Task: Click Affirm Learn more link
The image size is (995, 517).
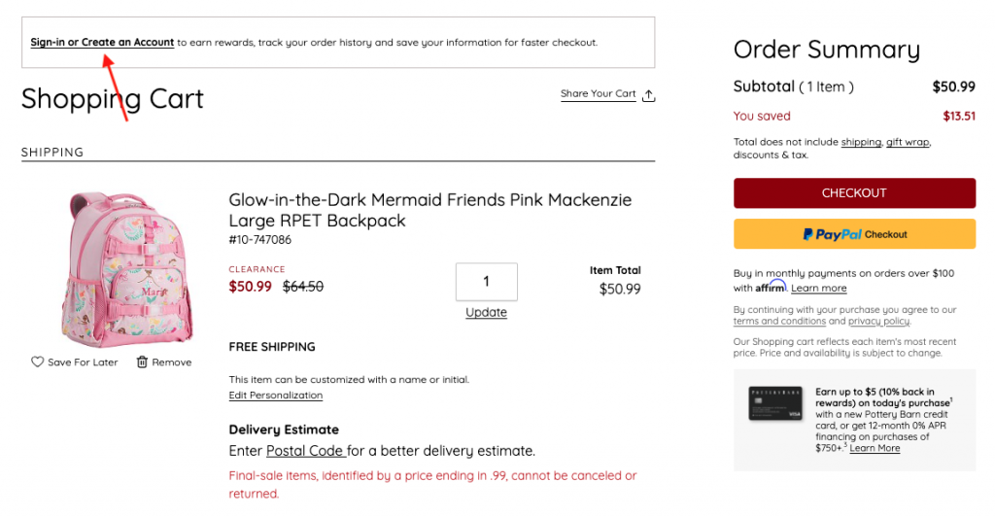Action: pyautogui.click(x=818, y=289)
